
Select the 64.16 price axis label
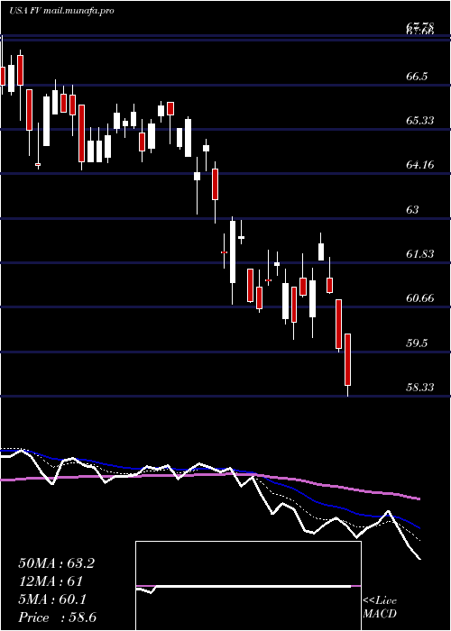[x=420, y=165]
